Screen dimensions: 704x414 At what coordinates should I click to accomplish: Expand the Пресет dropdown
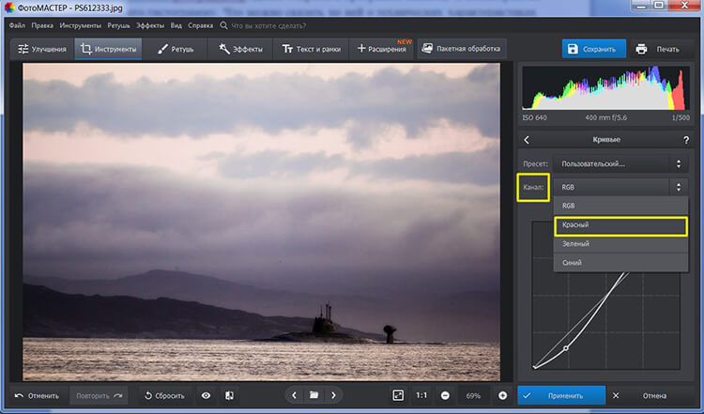(621, 163)
